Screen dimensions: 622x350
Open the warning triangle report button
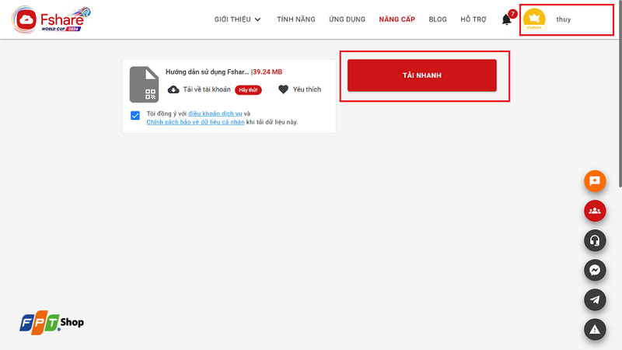595,329
